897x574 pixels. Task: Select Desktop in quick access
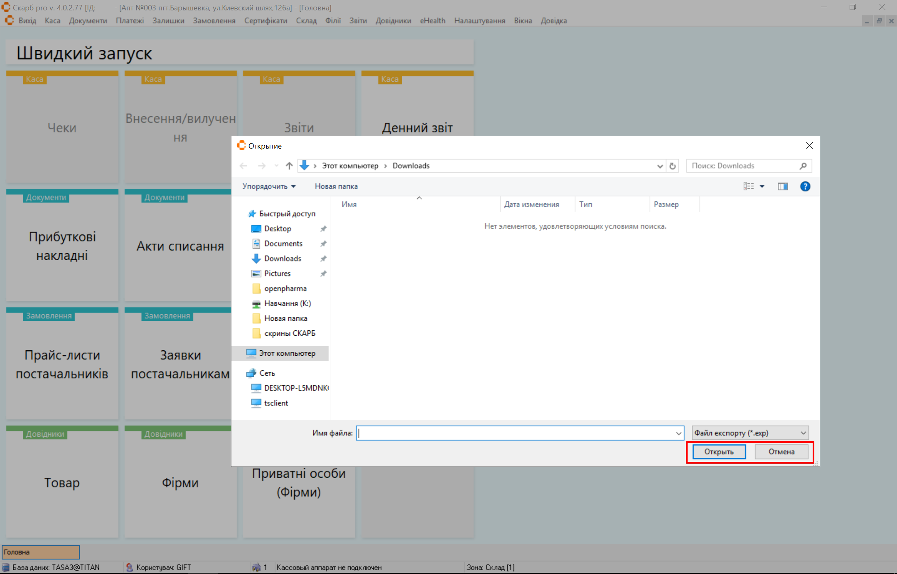point(278,229)
